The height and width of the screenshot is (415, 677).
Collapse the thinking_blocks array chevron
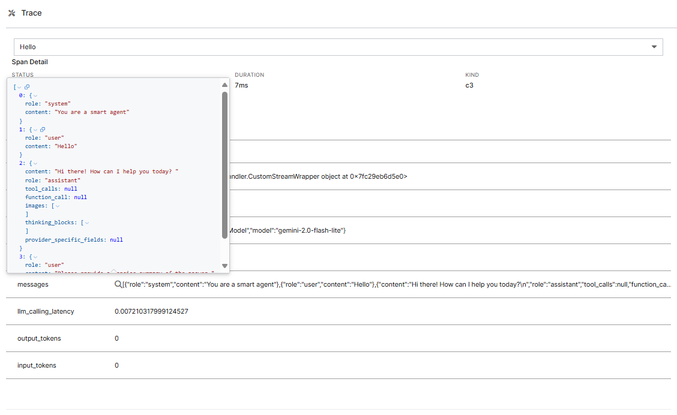click(86, 222)
